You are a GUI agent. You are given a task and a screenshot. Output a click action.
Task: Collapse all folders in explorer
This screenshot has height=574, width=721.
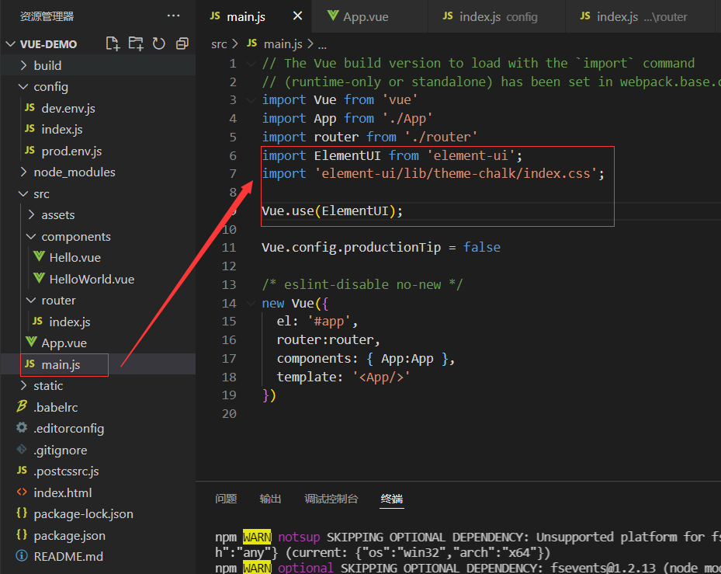182,43
